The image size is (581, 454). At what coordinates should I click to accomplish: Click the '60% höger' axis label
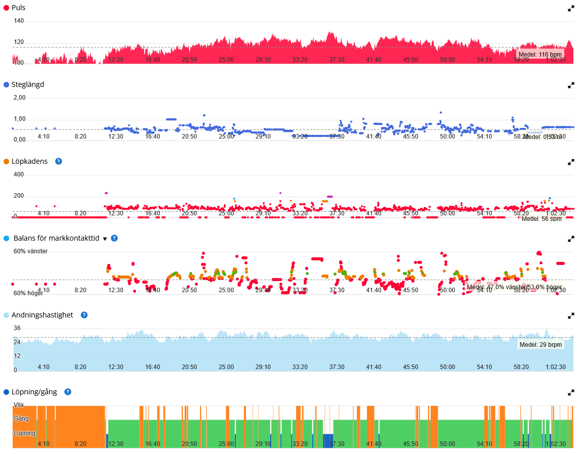click(28, 293)
